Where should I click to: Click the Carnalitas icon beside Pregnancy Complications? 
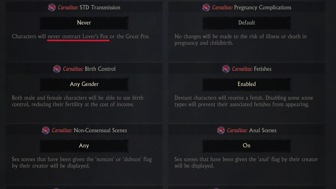coord(206,7)
